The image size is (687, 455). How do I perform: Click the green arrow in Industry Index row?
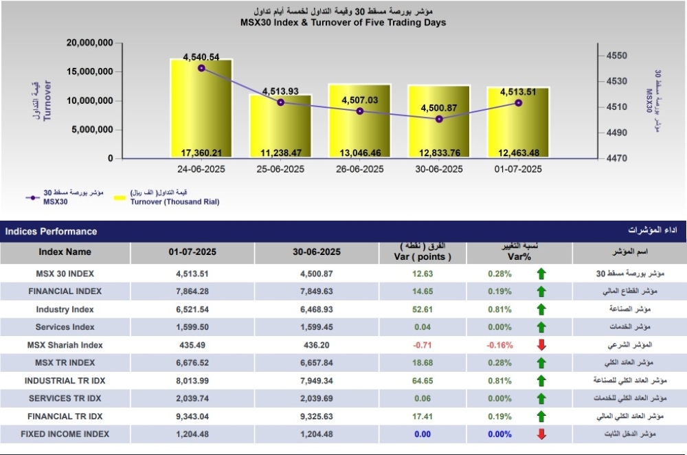coord(541,309)
